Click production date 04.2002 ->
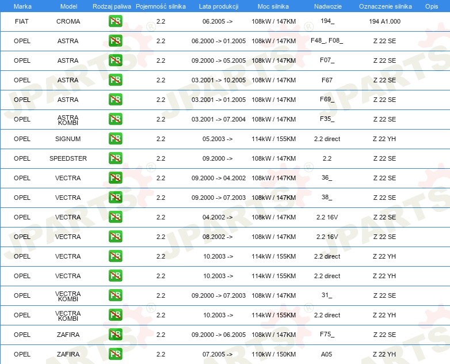 coord(218,217)
